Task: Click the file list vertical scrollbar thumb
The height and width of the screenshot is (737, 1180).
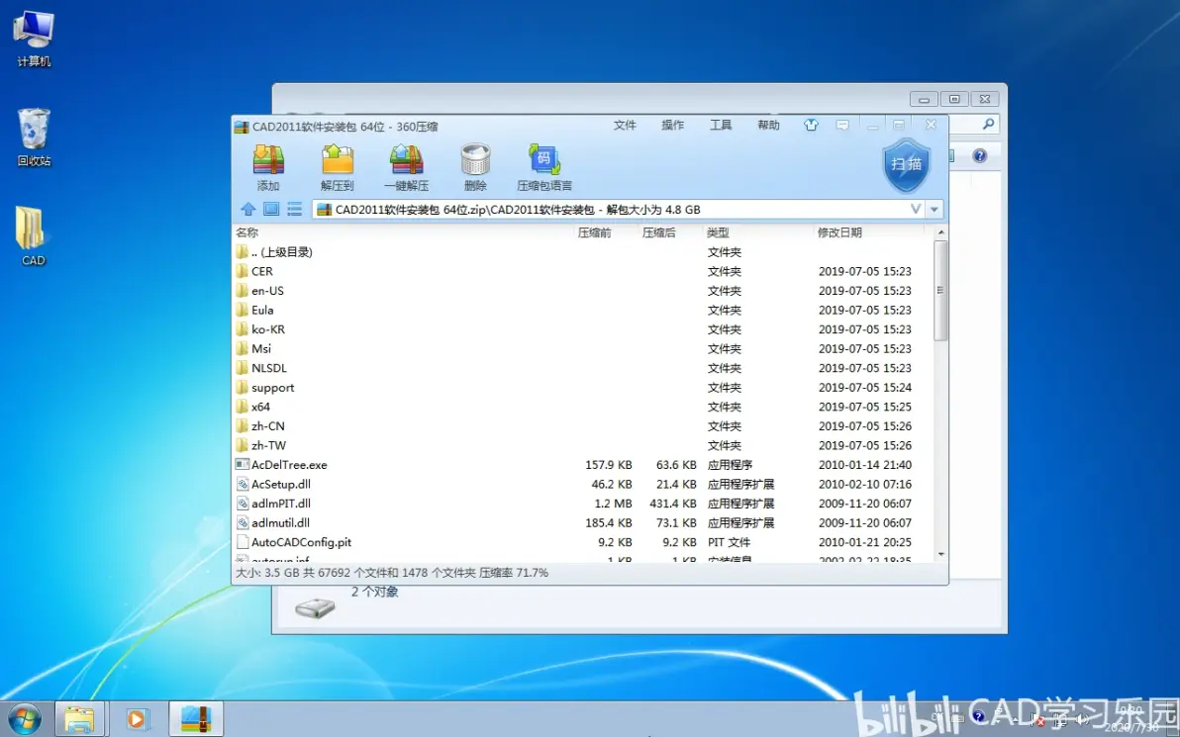Action: click(940, 290)
